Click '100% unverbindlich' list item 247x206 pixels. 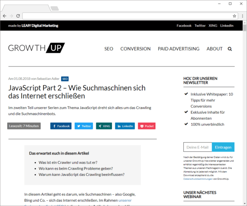point(207,124)
